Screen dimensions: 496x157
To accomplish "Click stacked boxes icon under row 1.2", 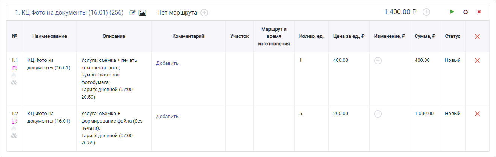I will (x=14, y=135).
